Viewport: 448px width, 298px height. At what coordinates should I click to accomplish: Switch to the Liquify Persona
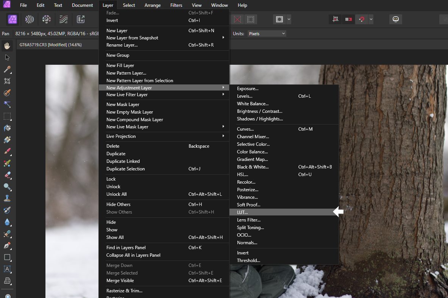tap(29, 19)
